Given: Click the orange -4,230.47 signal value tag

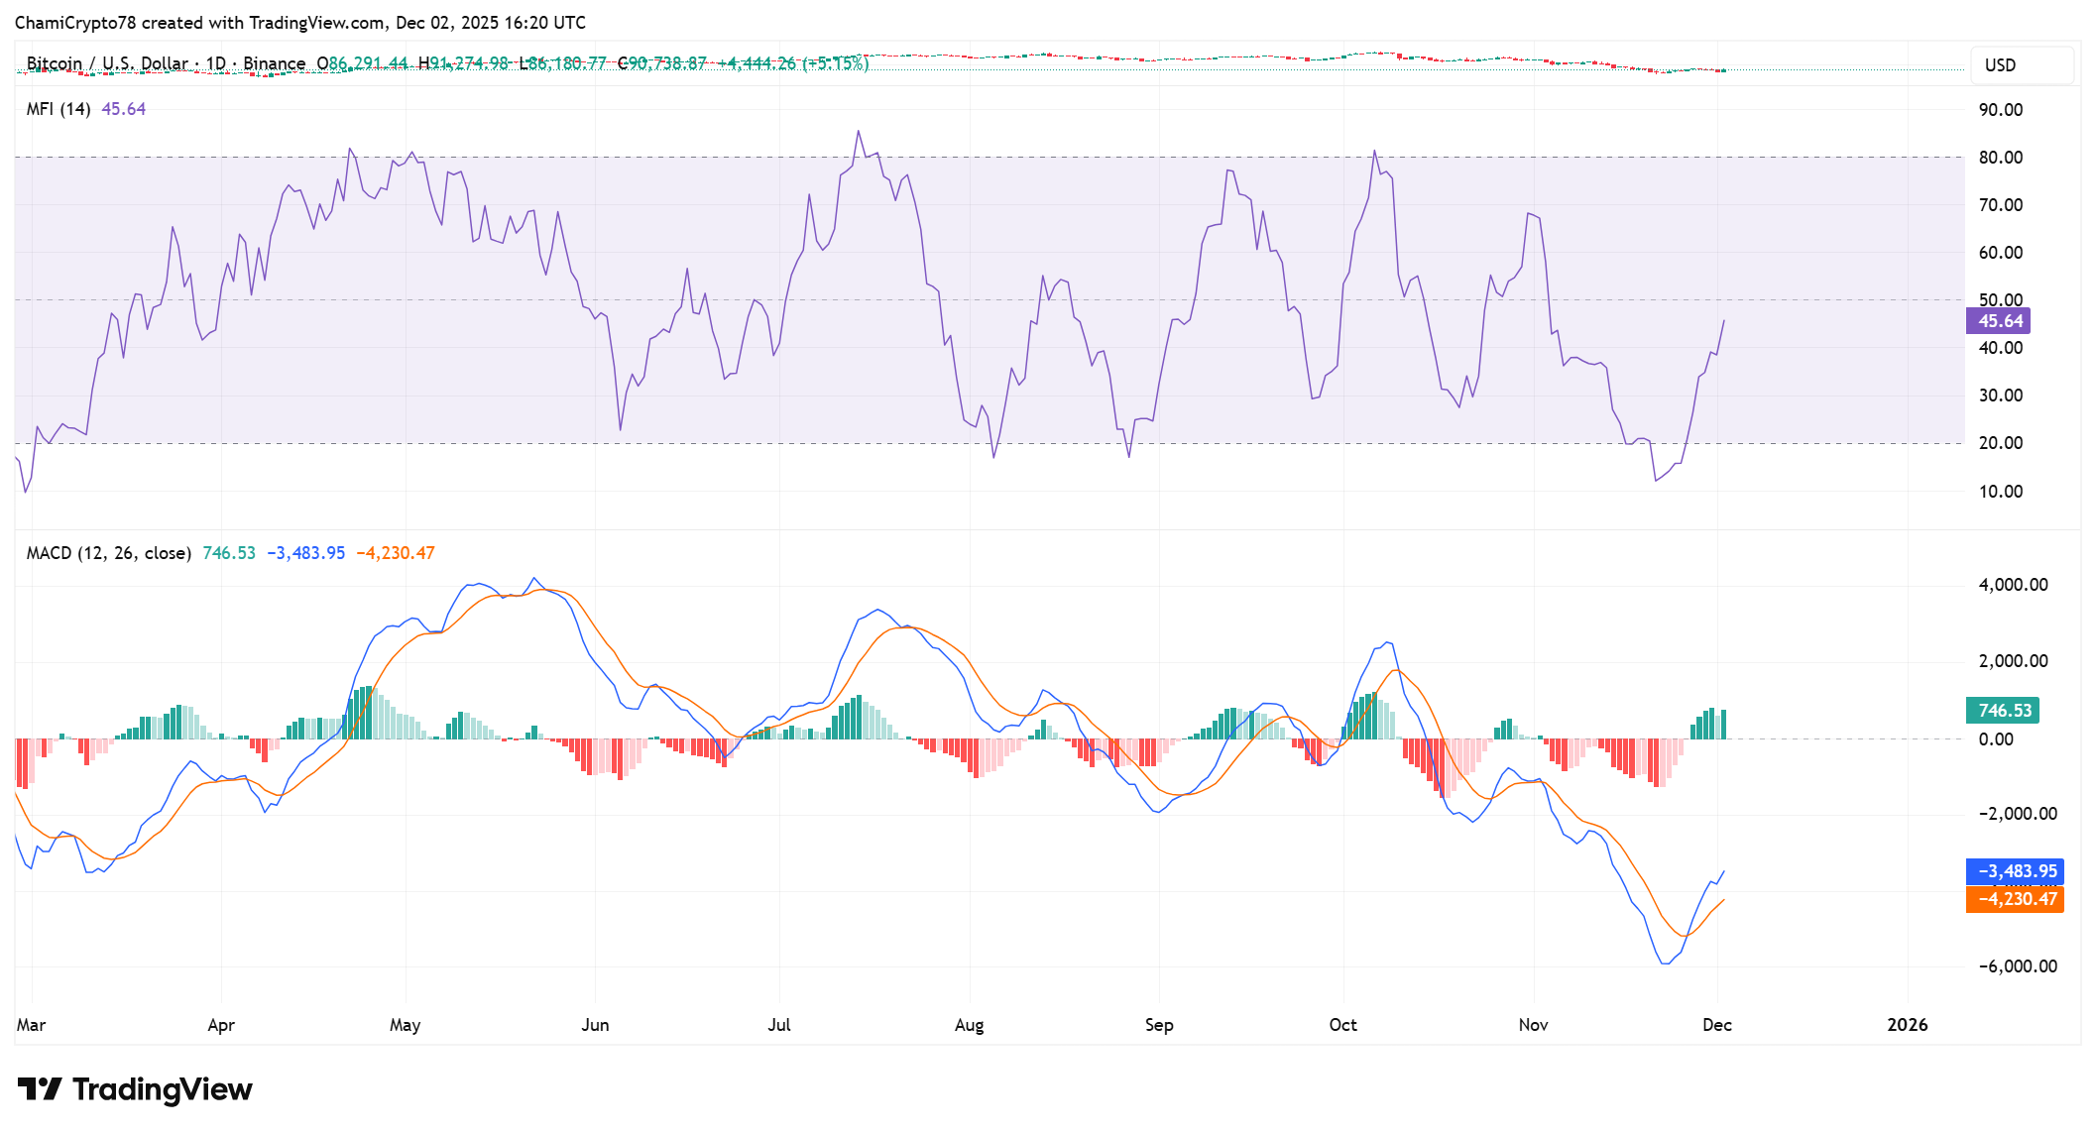Looking at the screenshot, I should [2015, 899].
